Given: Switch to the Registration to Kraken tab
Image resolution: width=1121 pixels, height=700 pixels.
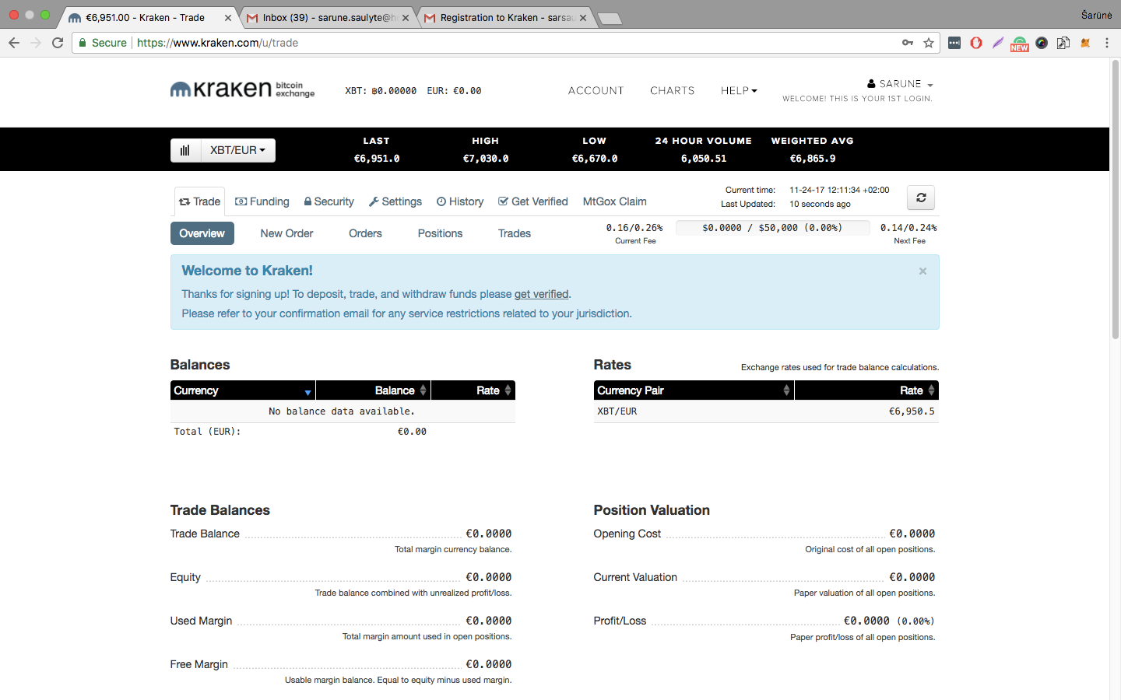Looking at the screenshot, I should click(x=507, y=18).
